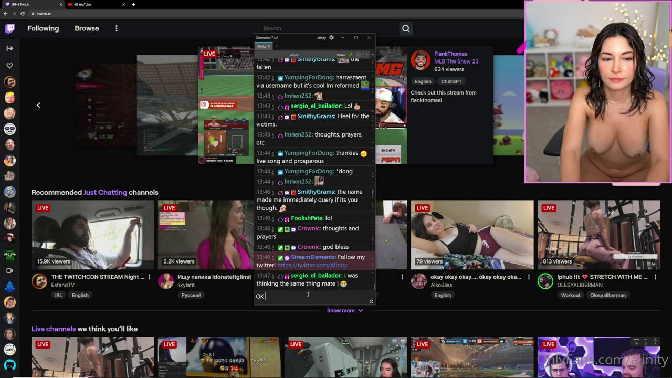This screenshot has height=378, width=672.
Task: Click the heart followed channels icon
Action: [x=9, y=66]
